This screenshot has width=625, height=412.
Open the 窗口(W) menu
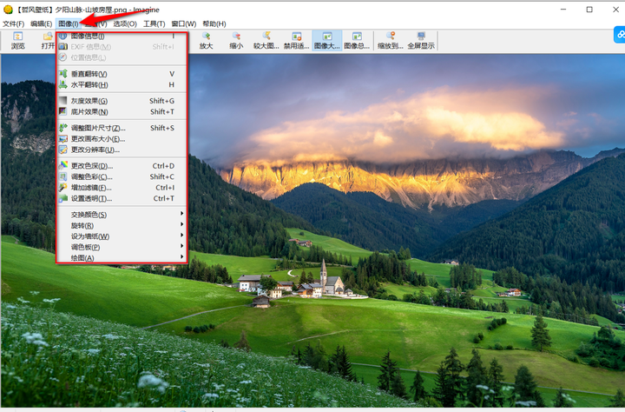coord(184,24)
